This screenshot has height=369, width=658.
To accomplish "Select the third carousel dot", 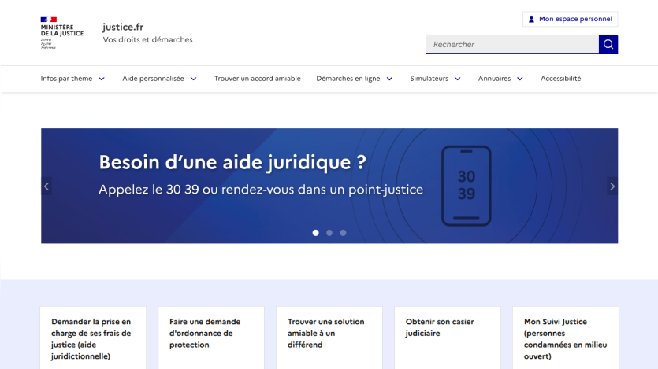I will pyautogui.click(x=343, y=233).
